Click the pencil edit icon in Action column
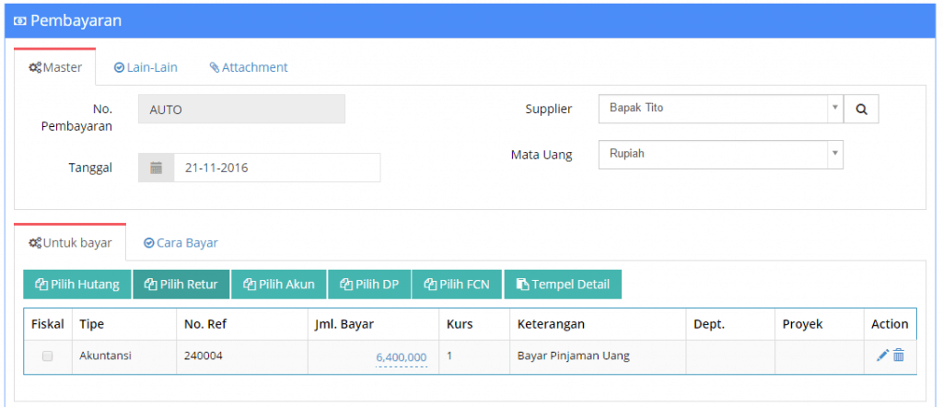 [x=882, y=355]
